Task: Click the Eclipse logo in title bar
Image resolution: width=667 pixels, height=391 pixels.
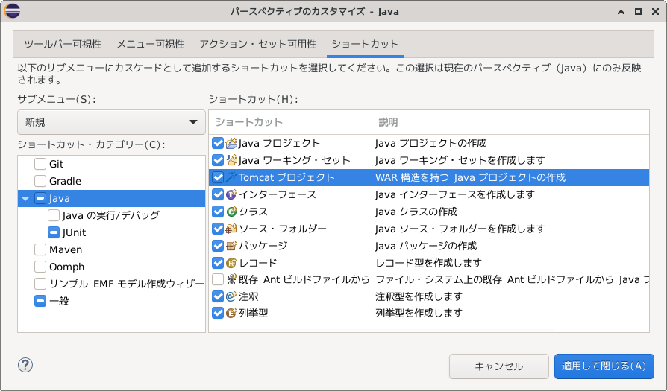Action: 12,11
